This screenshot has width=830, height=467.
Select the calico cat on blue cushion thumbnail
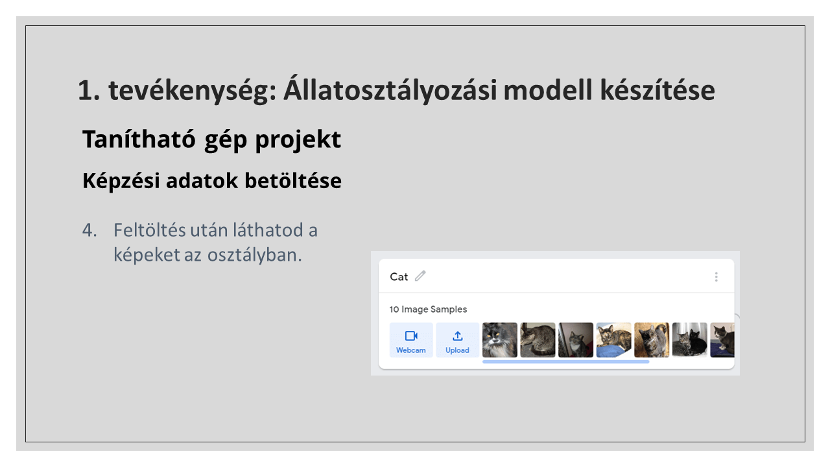613,340
